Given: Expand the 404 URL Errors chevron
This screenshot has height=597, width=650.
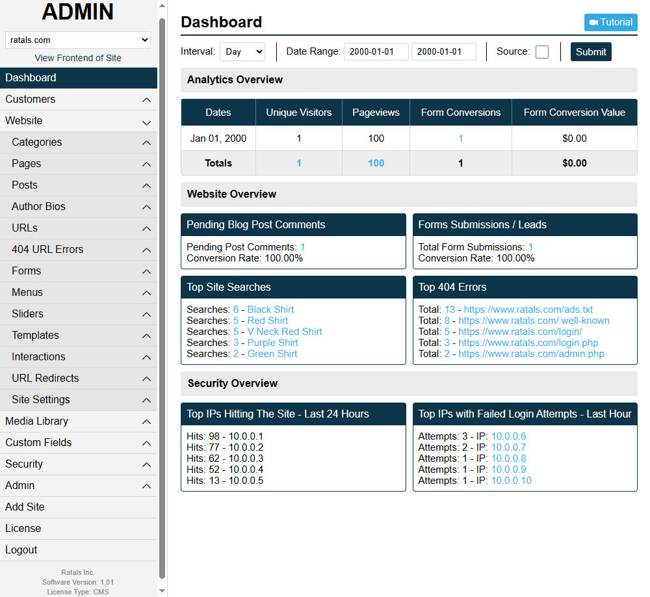Looking at the screenshot, I should point(146,250).
